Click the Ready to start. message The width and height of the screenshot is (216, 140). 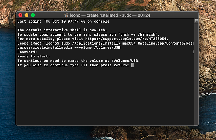(x=33, y=56)
